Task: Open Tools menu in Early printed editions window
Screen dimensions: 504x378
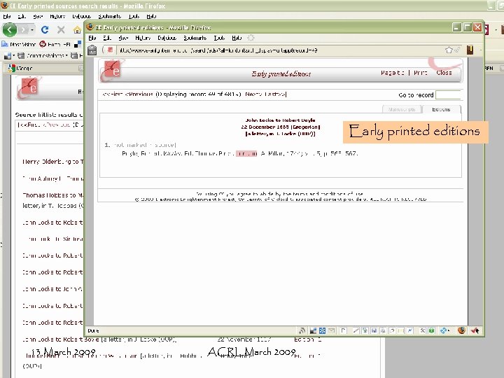Action: 219,38
